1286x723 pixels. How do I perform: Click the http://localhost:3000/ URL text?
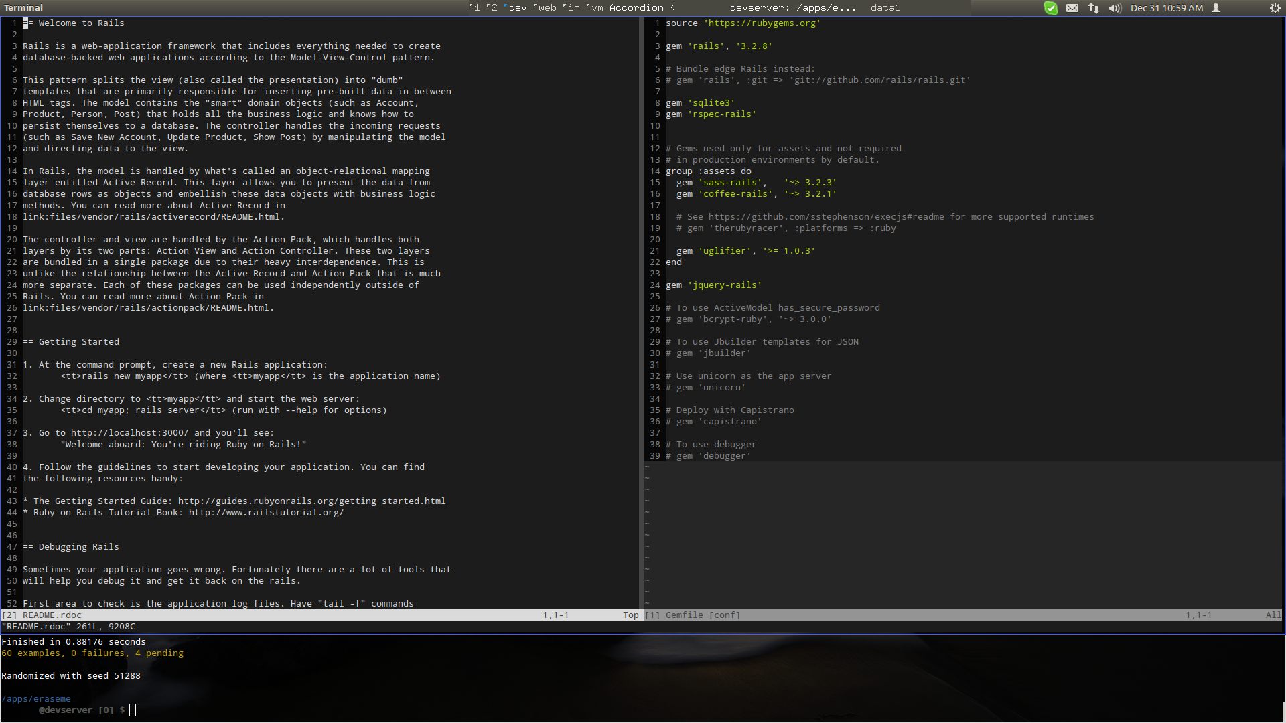[x=130, y=433]
